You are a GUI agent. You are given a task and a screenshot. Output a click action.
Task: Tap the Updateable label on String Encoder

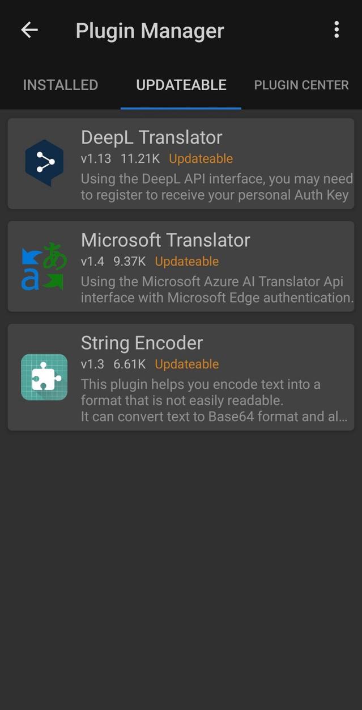[x=186, y=364]
